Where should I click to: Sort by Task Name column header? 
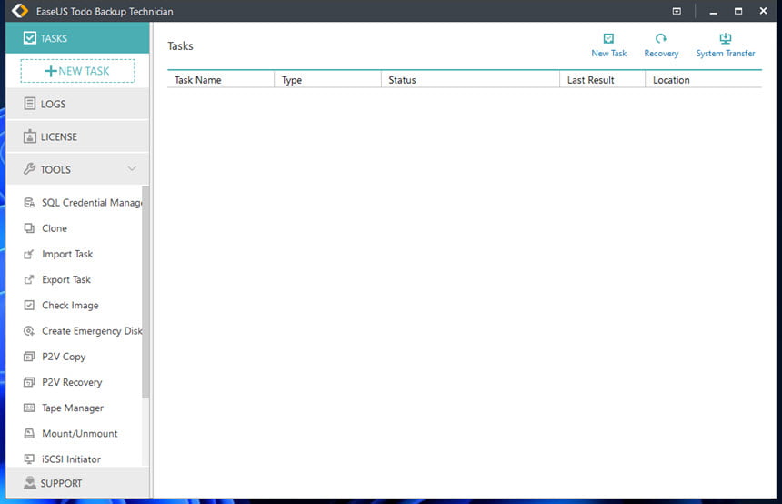(x=220, y=80)
